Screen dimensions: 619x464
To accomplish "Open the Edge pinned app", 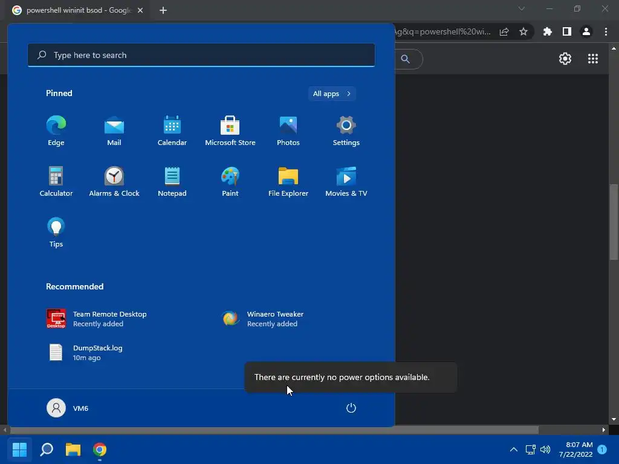I will point(56,130).
